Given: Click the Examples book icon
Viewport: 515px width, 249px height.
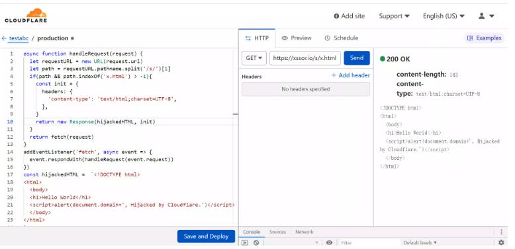Looking at the screenshot, I should point(470,38).
